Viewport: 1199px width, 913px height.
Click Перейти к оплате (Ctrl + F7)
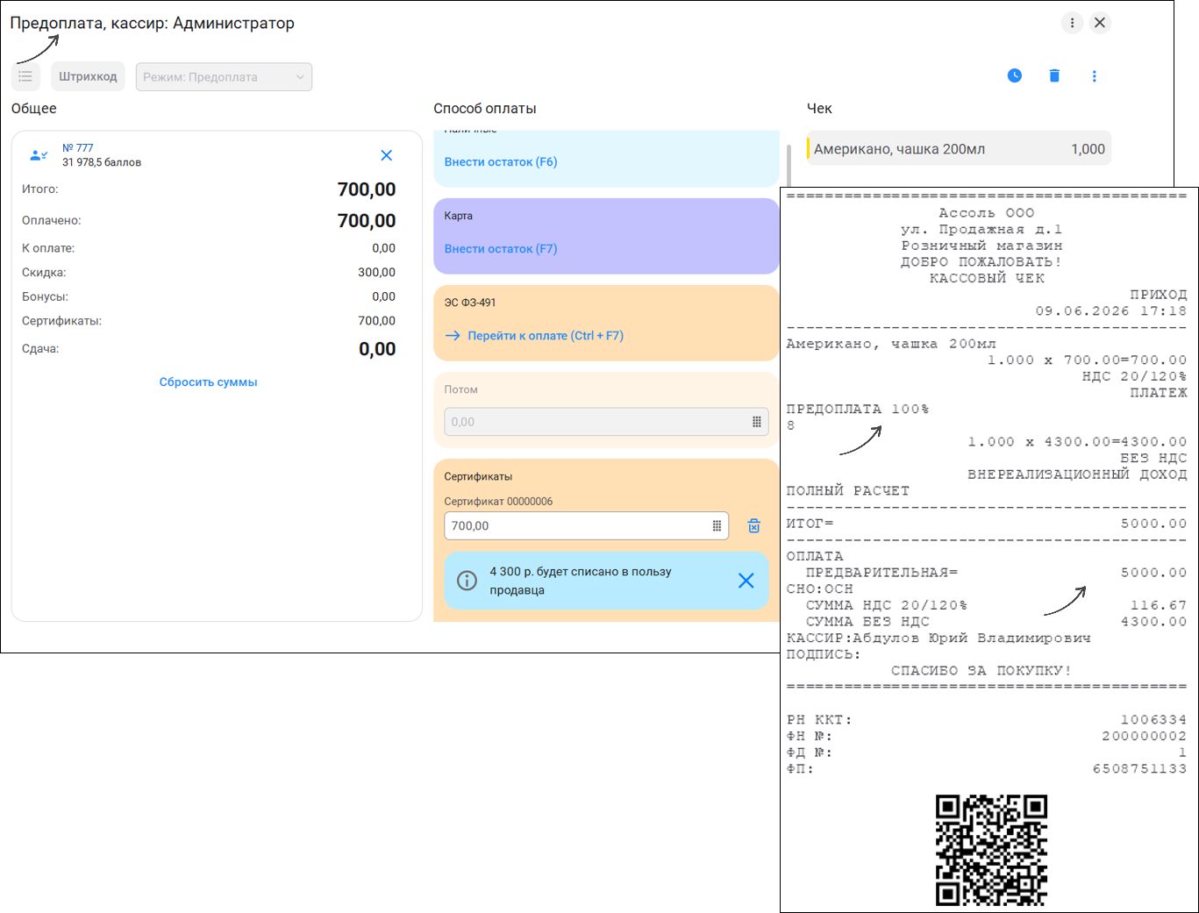(534, 336)
